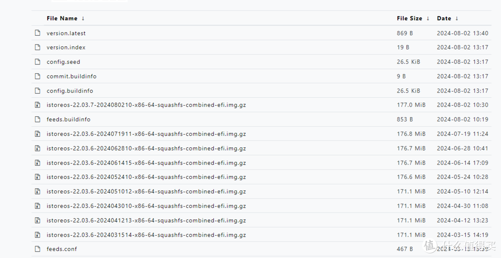Download istoreos-22.03.7-2024080210 efi image
Image resolution: width=501 pixels, height=258 pixels.
pos(146,105)
